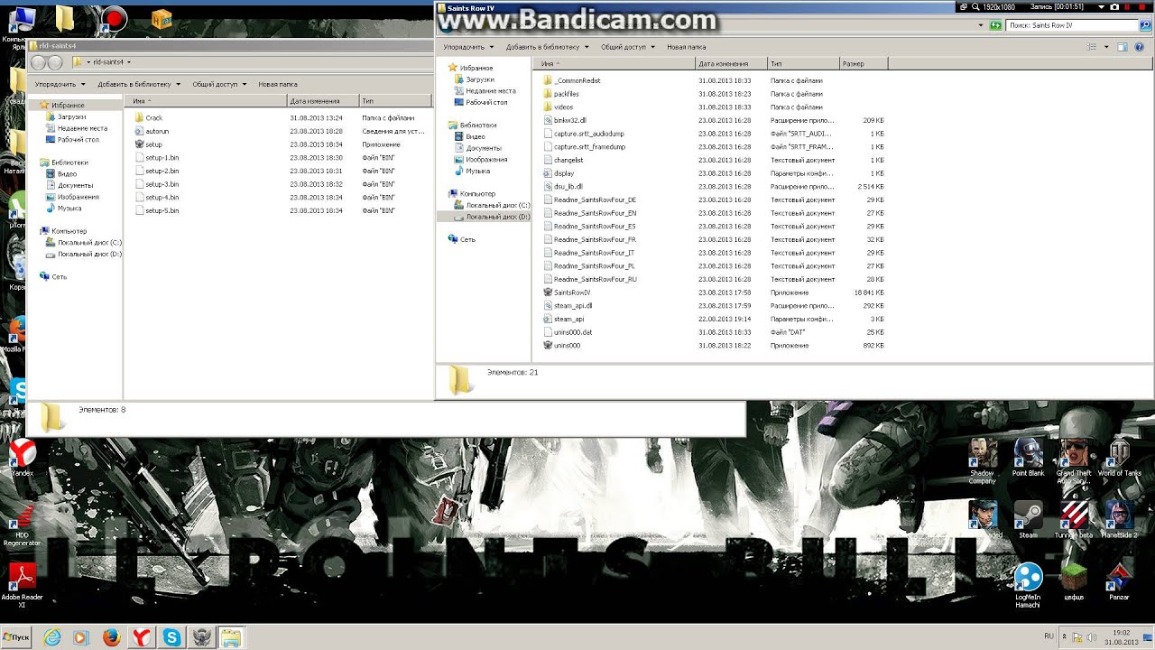The width and height of the screenshot is (1155, 650).
Task: Select the _CommonRedist folder
Action: pyautogui.click(x=572, y=80)
